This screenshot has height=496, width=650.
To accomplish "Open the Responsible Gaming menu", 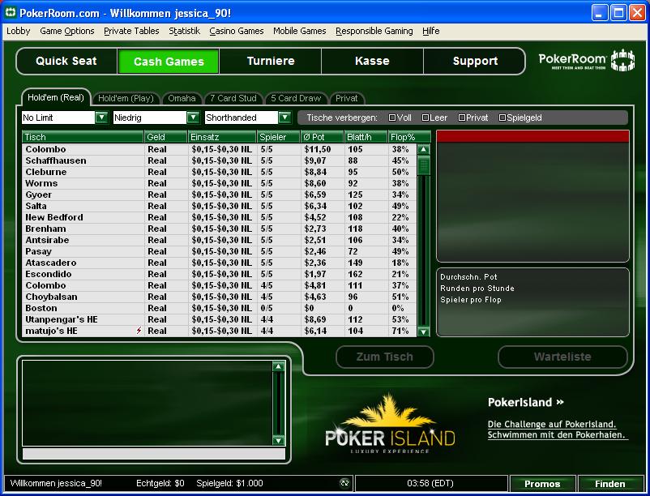I will pos(374,31).
